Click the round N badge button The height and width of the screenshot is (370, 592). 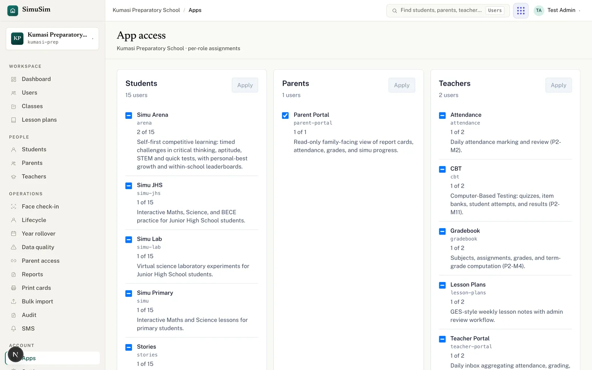click(x=16, y=354)
